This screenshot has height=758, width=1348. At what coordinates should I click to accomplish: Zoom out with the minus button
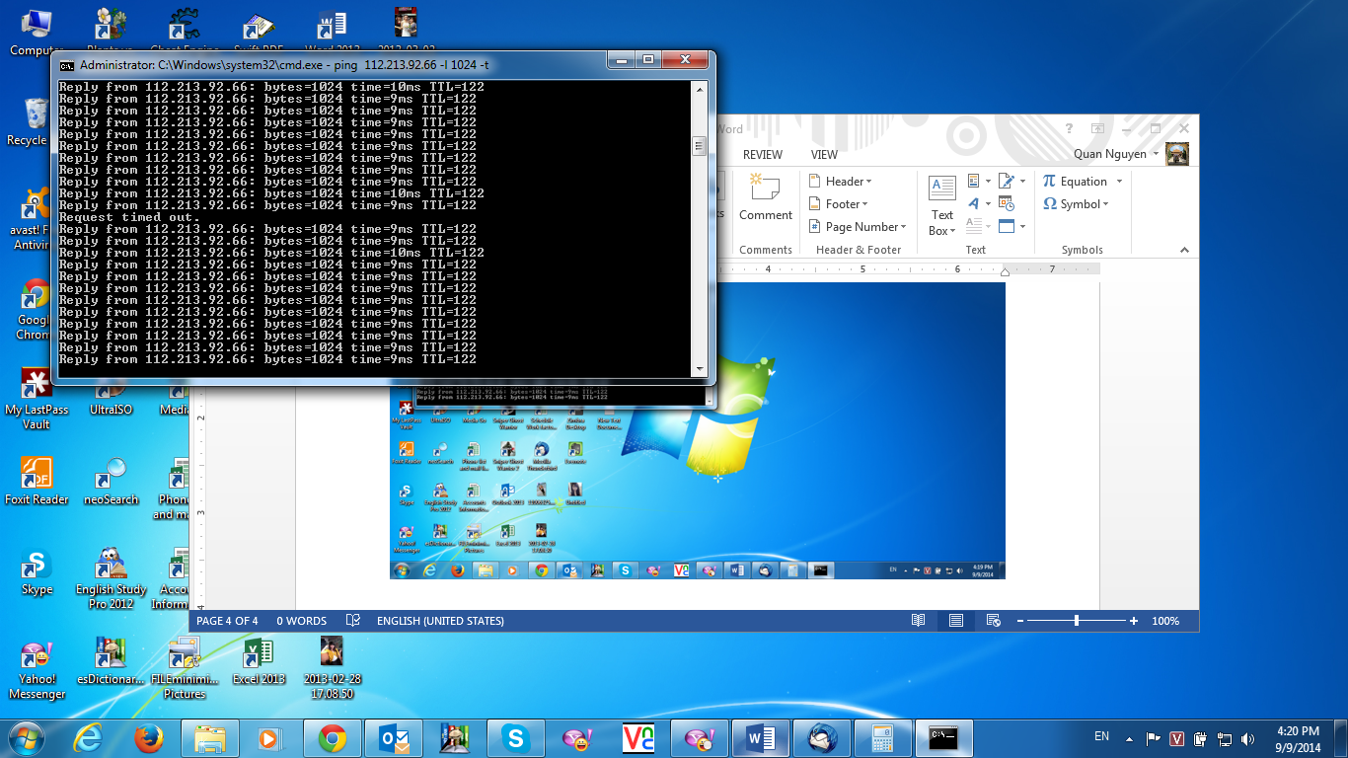(x=1021, y=621)
